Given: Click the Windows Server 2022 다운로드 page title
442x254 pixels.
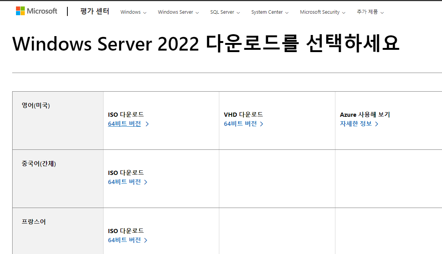Looking at the screenshot, I should click(206, 44).
